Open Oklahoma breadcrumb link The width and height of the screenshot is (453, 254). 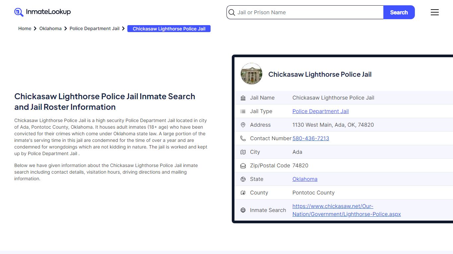click(x=50, y=28)
